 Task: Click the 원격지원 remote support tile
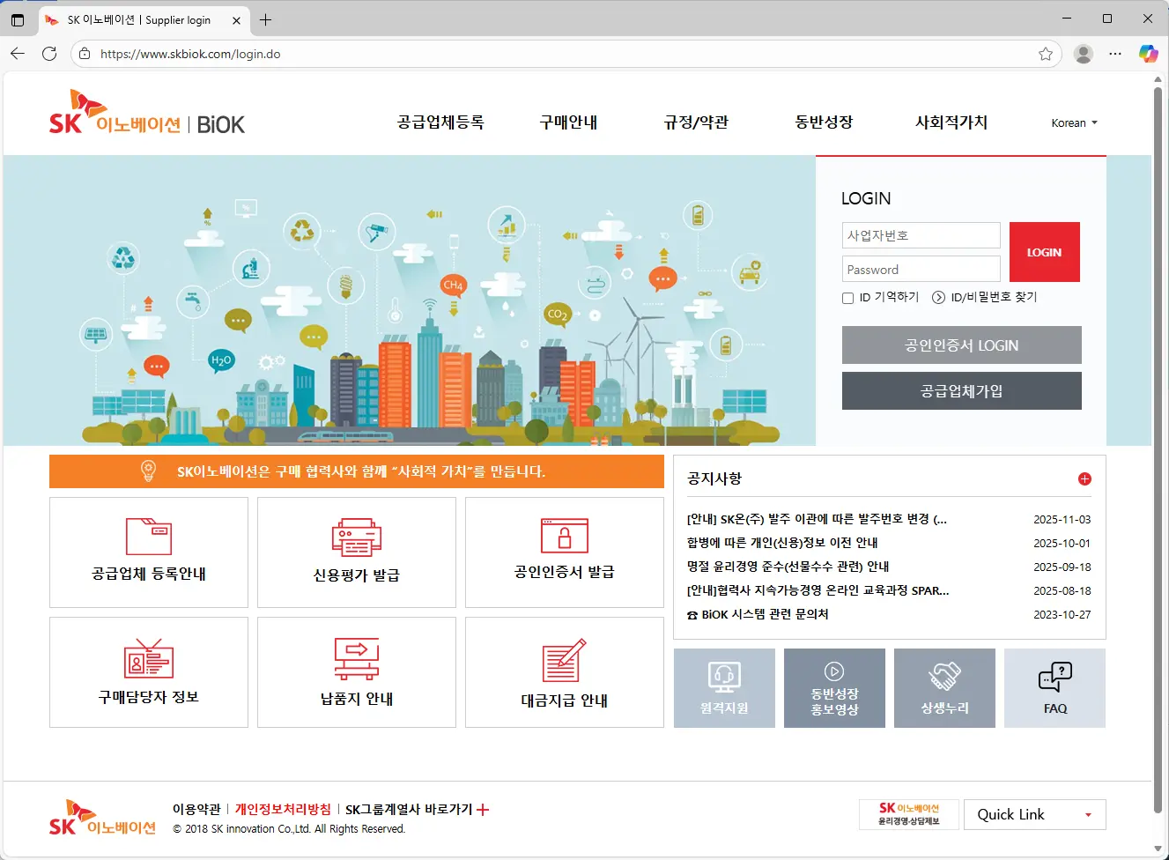[x=724, y=688]
